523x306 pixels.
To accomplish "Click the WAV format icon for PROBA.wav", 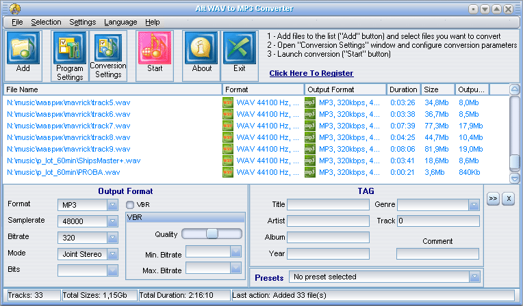I will click(x=228, y=172).
